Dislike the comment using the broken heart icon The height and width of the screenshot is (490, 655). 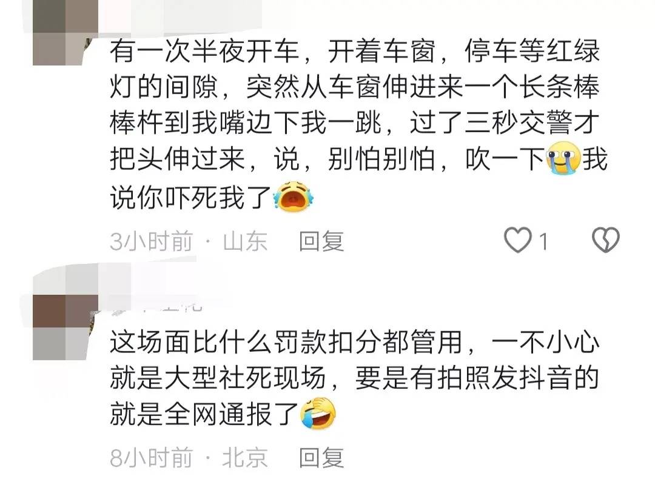click(x=606, y=240)
